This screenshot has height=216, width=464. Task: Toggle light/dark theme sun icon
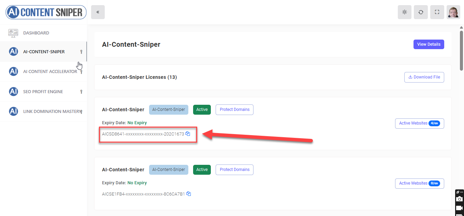[x=405, y=12]
